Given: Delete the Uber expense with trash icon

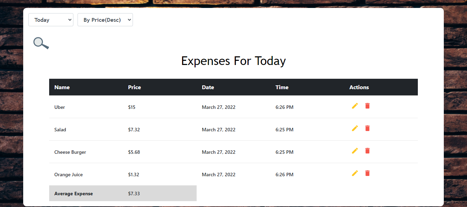Looking at the screenshot, I should tap(367, 106).
